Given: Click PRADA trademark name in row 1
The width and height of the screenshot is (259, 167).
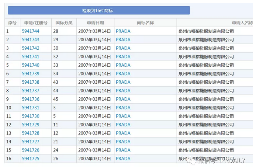Looking at the screenshot, I should [123, 31].
